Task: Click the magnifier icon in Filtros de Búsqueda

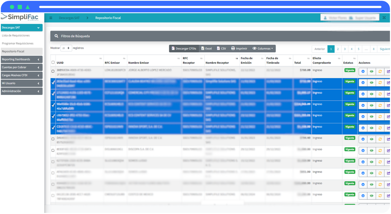Action: (56, 36)
